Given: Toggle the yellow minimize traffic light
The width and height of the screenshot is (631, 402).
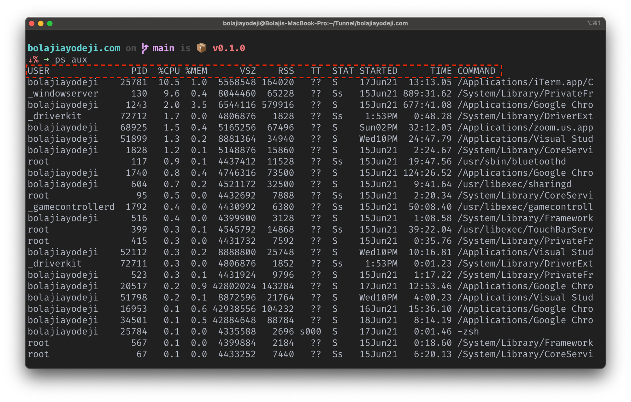Looking at the screenshot, I should pos(41,23).
